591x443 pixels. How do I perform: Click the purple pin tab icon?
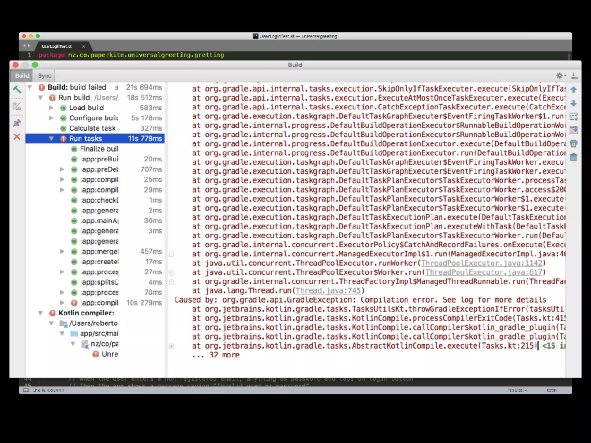coord(17,123)
